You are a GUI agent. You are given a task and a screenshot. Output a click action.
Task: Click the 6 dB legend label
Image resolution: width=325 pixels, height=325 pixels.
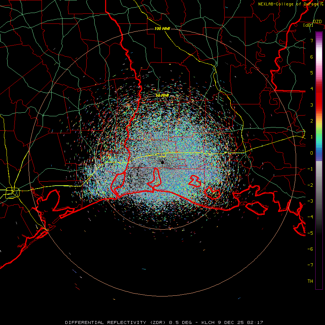[312, 57]
